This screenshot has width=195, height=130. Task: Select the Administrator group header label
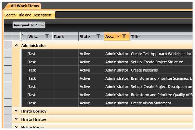[x=34, y=45]
